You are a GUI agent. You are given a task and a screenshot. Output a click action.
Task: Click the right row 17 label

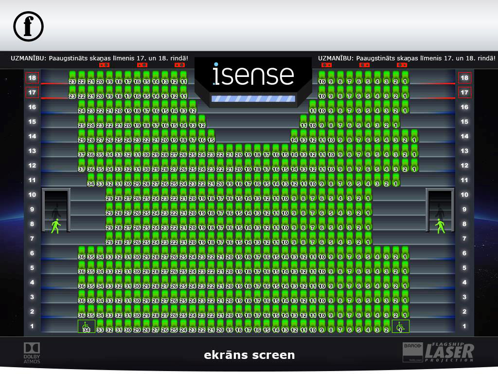point(464,93)
